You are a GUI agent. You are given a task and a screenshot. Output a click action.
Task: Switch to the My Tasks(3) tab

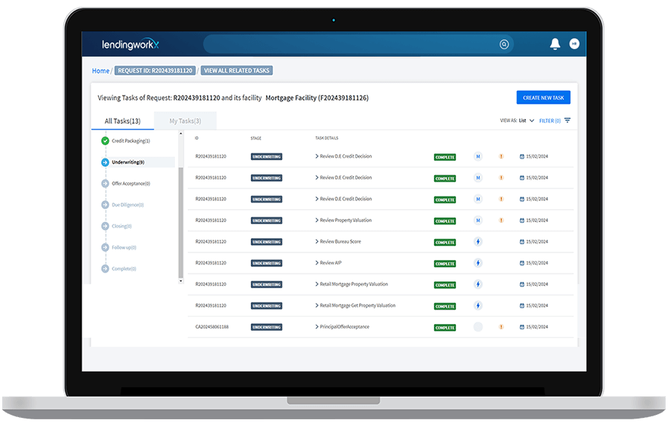tap(185, 121)
